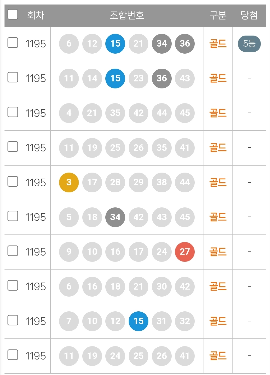Click the 1195 round number in last row
The width and height of the screenshot is (270, 375).
point(36,356)
